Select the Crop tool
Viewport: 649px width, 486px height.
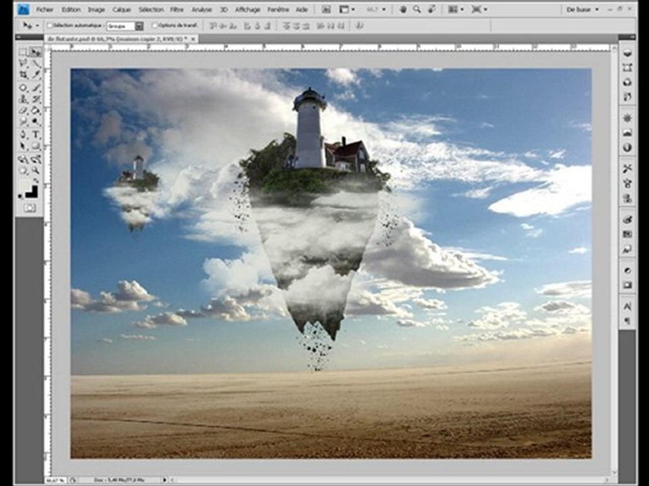coord(23,75)
